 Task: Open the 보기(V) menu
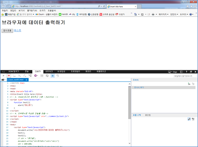[x=22, y=10]
